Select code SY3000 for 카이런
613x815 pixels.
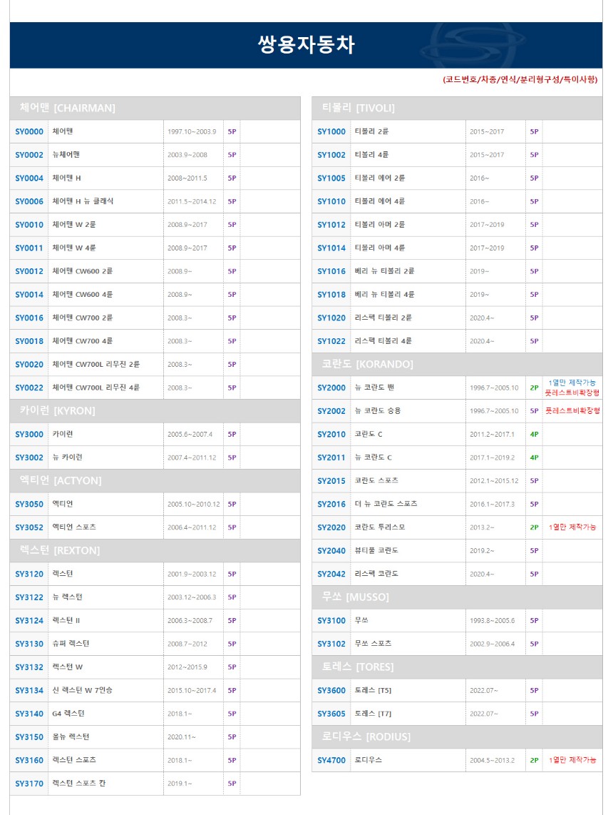pos(29,435)
